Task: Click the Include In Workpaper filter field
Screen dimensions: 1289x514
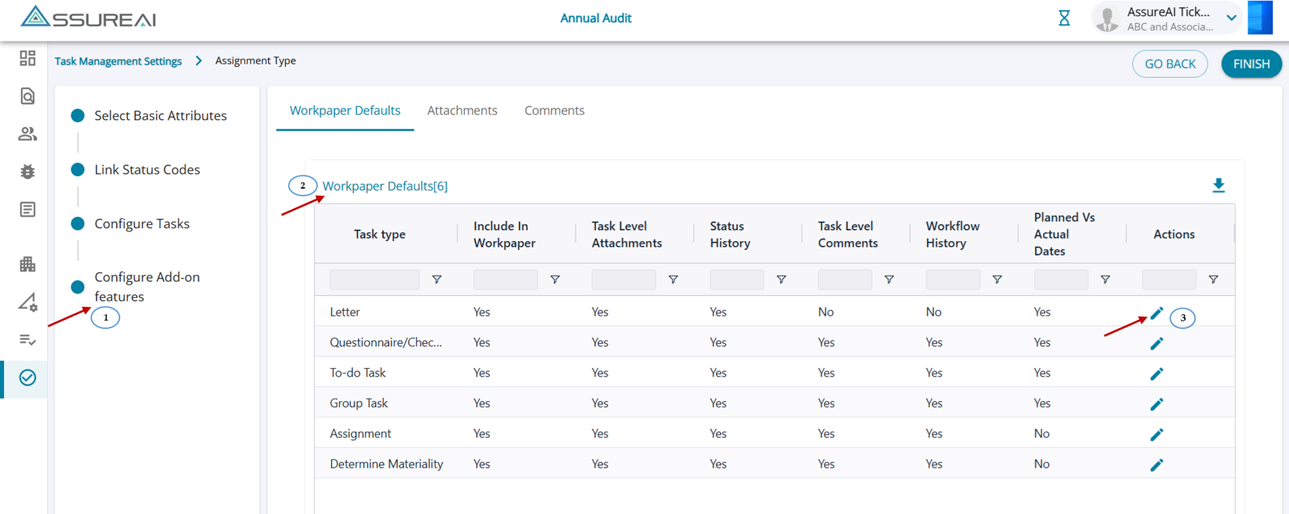Action: 505,280
